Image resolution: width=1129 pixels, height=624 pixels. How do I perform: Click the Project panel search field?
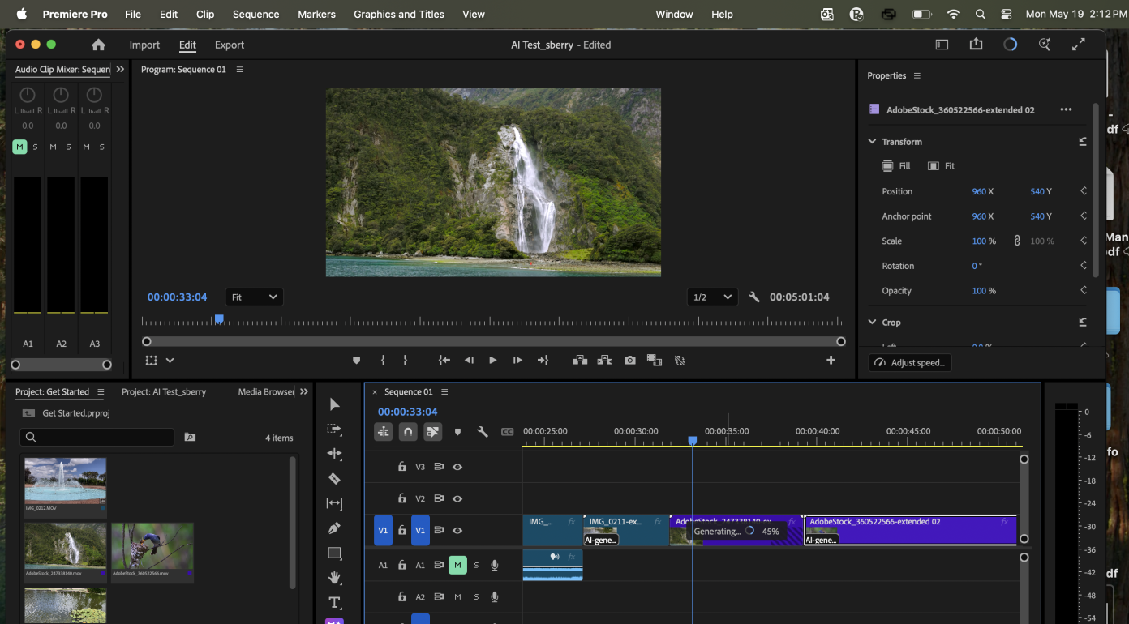(x=97, y=438)
